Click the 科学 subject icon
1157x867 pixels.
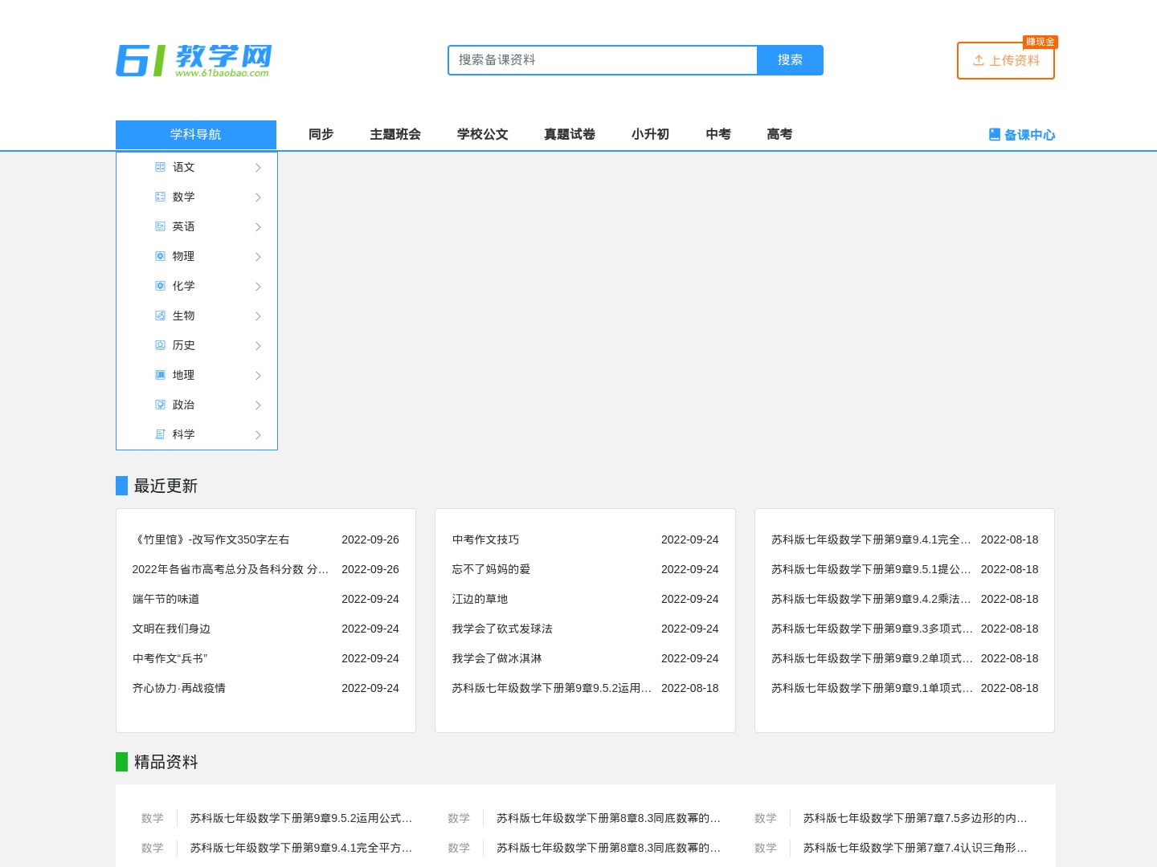(160, 434)
